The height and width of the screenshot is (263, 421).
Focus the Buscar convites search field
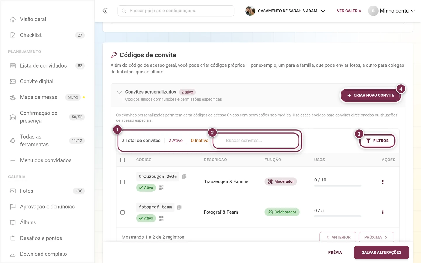(256, 141)
